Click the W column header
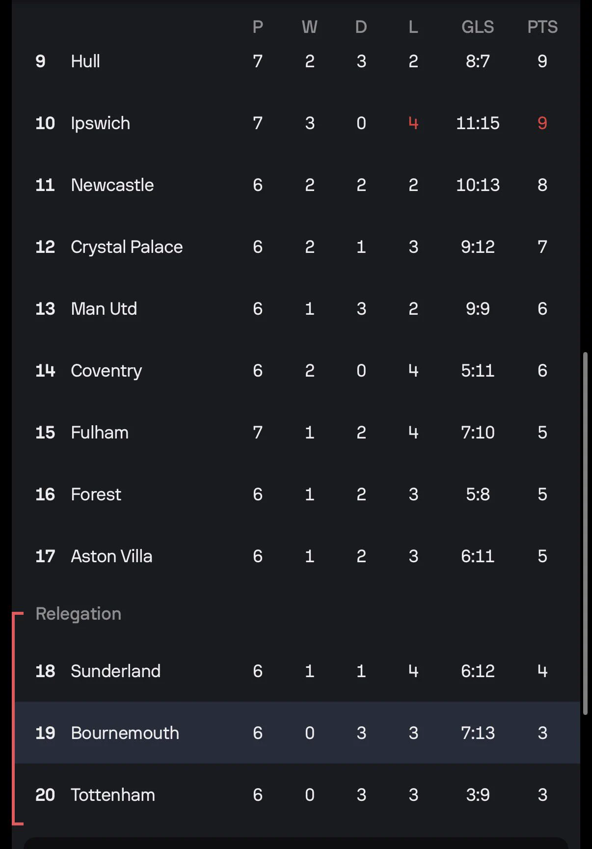 [x=310, y=27]
